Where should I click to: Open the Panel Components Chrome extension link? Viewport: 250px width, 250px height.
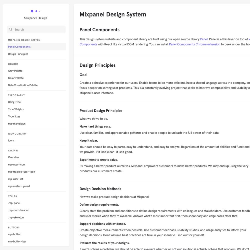[194, 44]
